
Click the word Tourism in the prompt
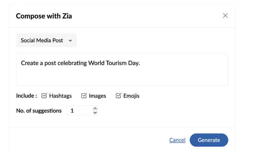[x=116, y=63]
